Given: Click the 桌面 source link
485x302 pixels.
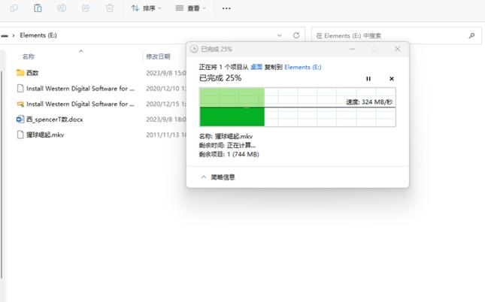Looking at the screenshot, I should [x=256, y=67].
